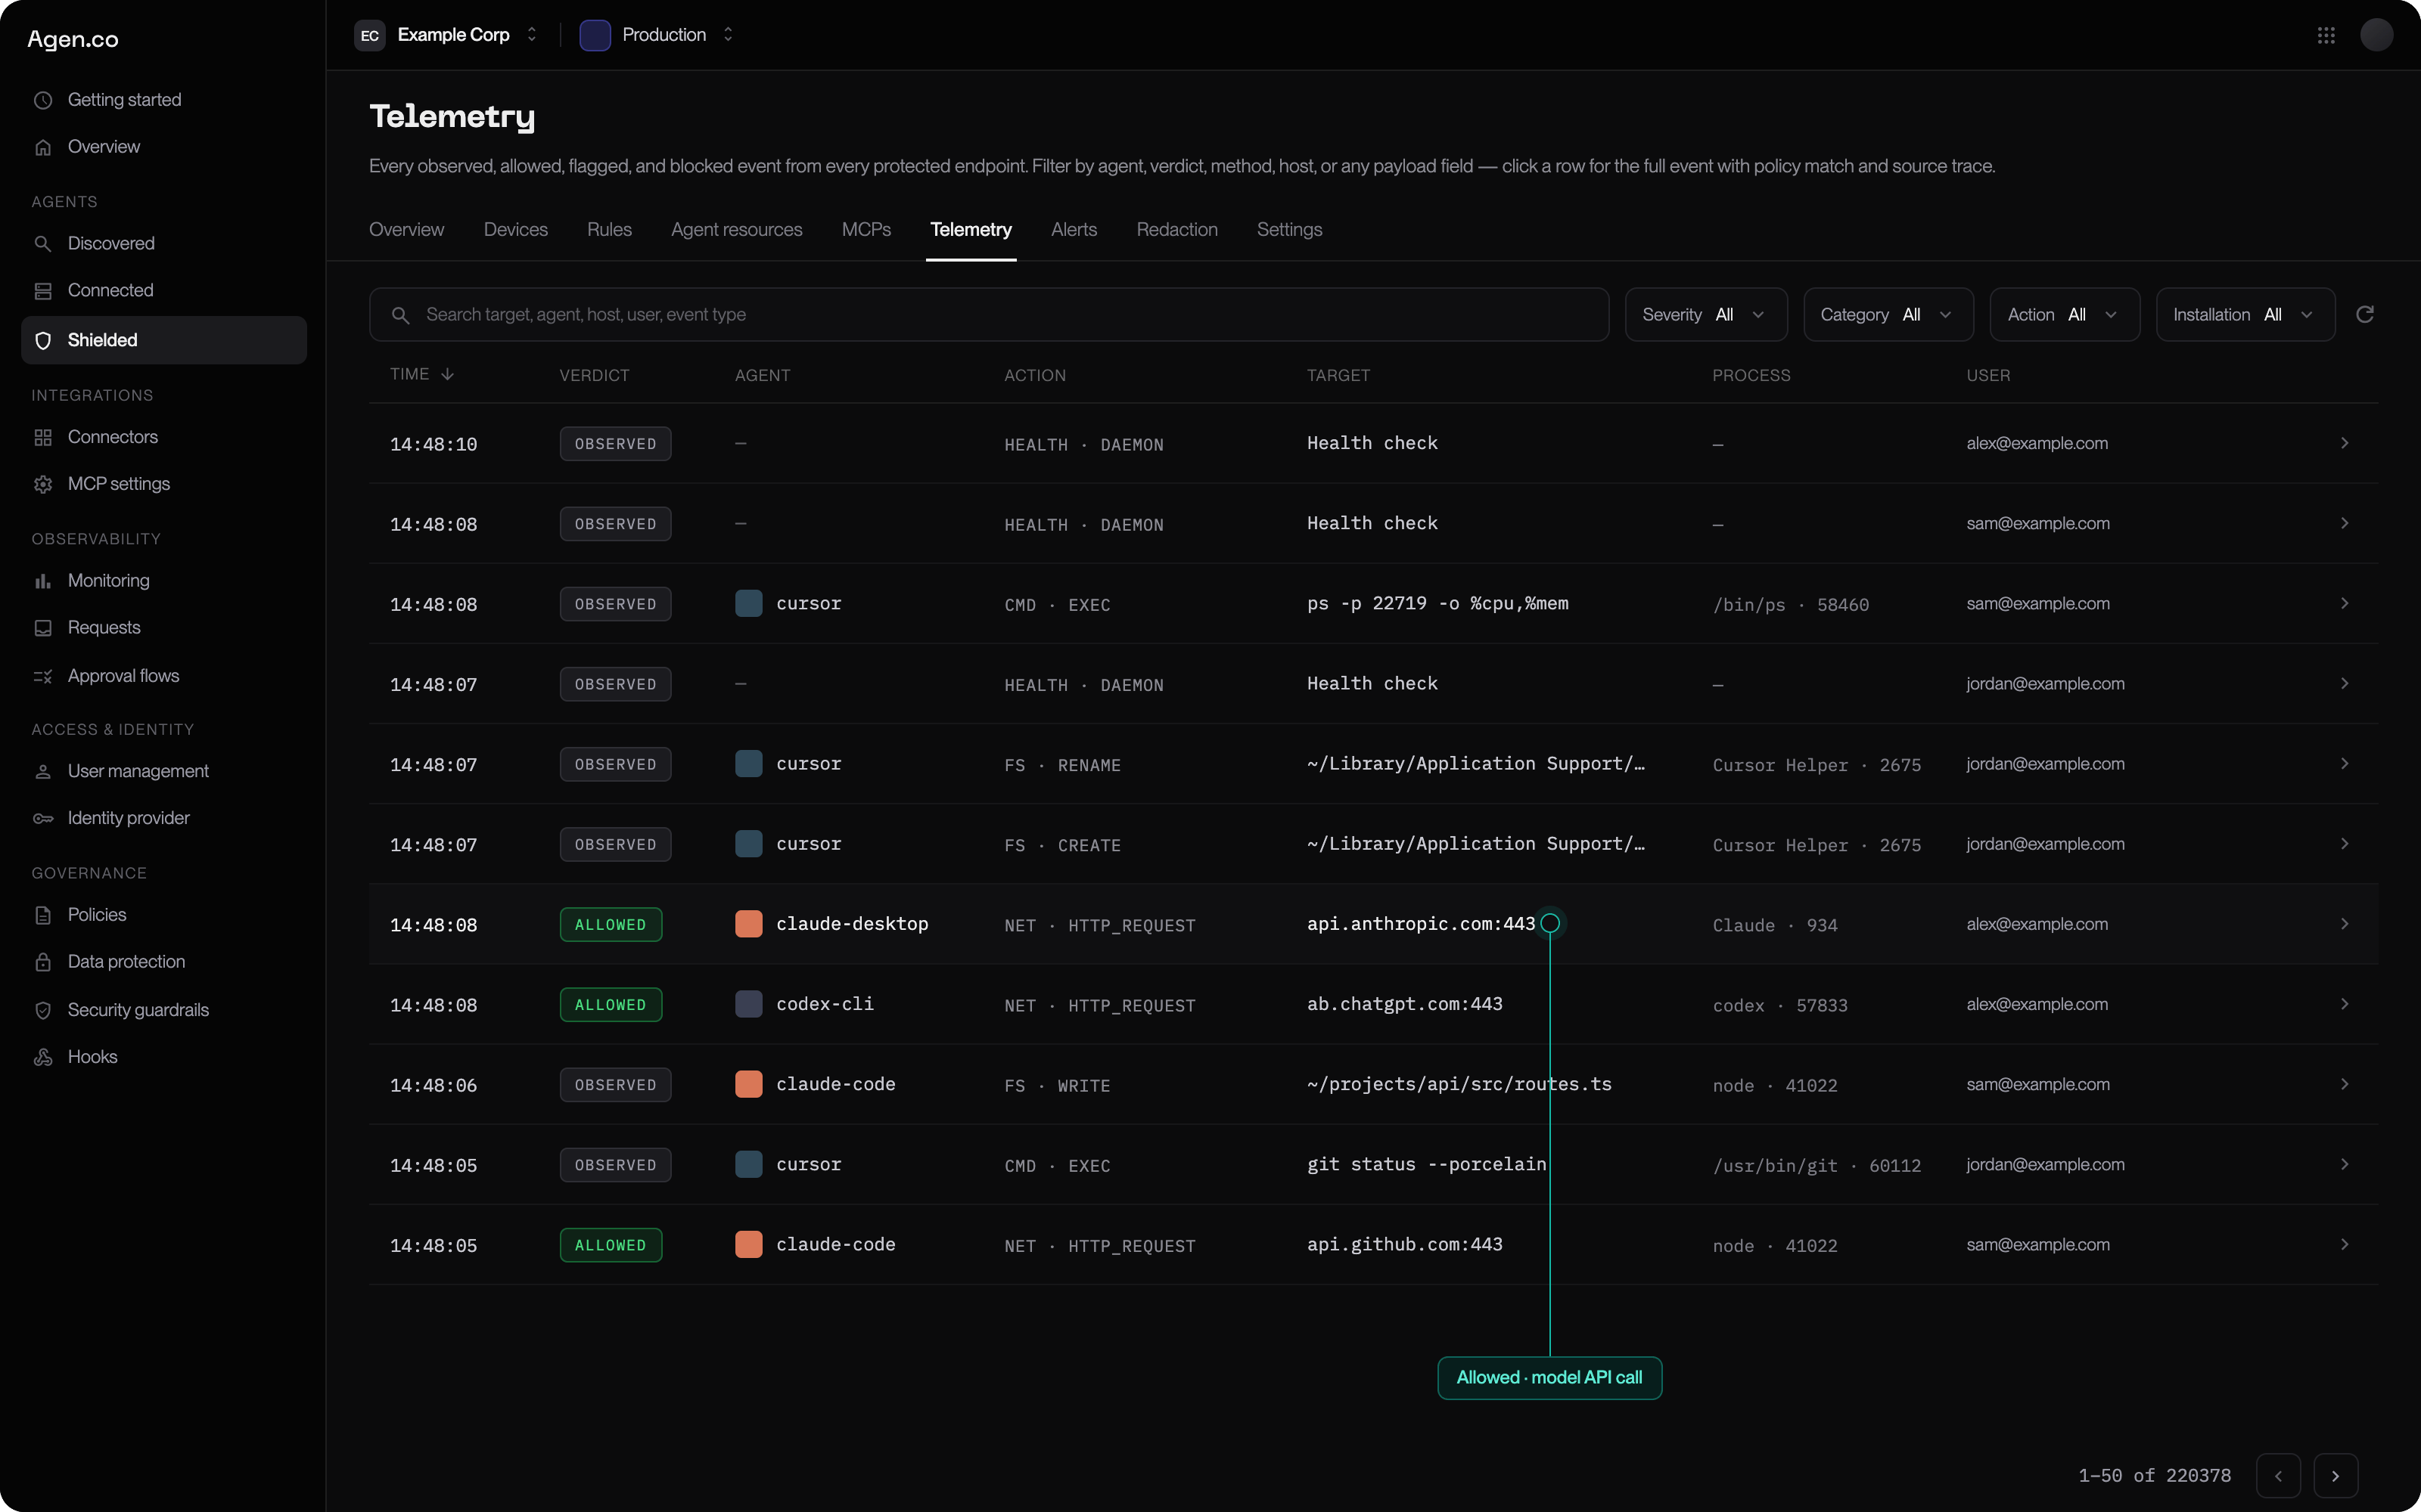
Task: Open the Production environment switcher
Action: click(x=657, y=35)
